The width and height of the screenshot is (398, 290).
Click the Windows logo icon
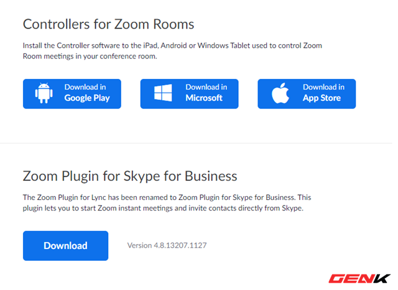point(163,93)
